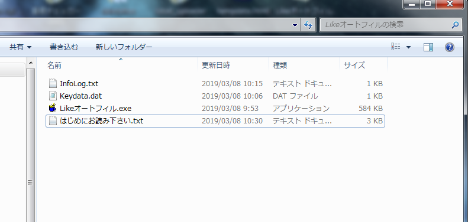The width and height of the screenshot is (468, 222).
Task: Open the view options dropdown arrow
Action: pos(408,47)
